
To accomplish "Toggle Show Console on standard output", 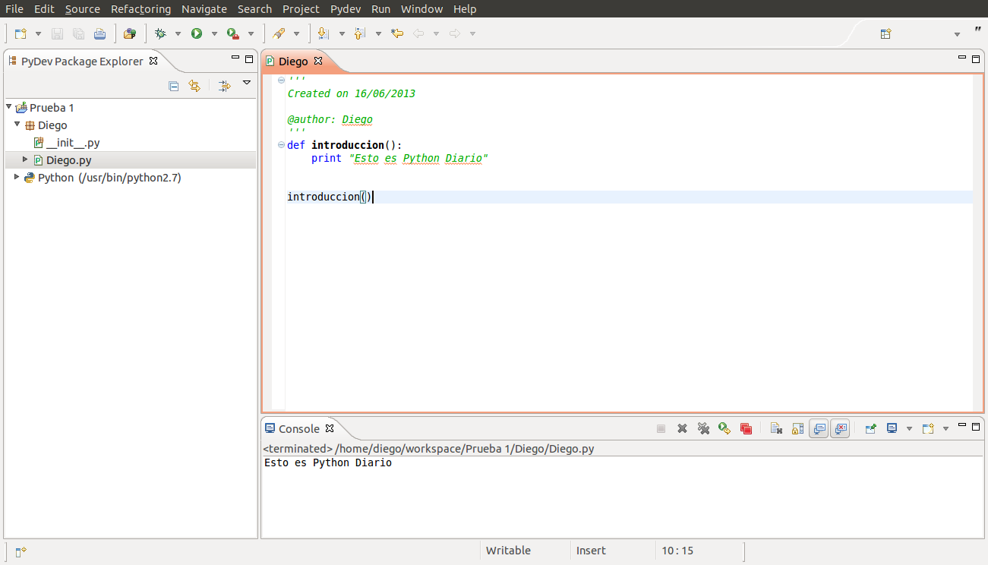I will (819, 428).
